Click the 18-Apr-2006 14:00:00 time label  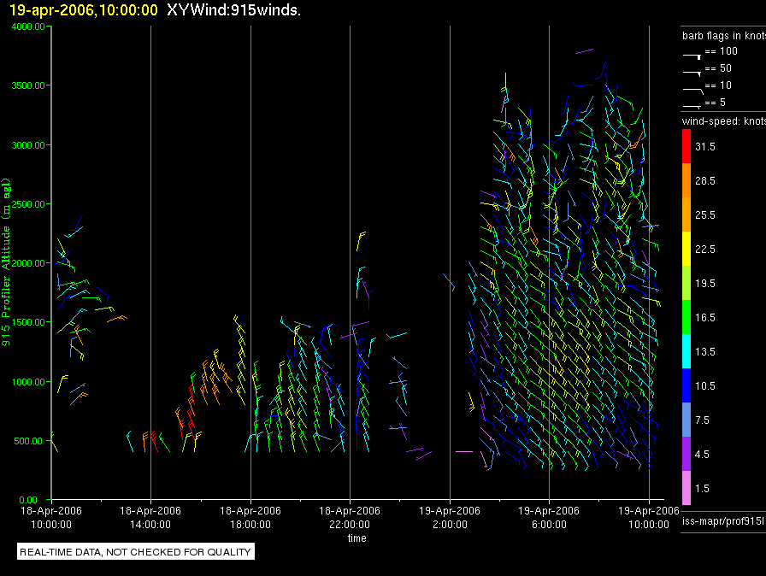[150, 517]
